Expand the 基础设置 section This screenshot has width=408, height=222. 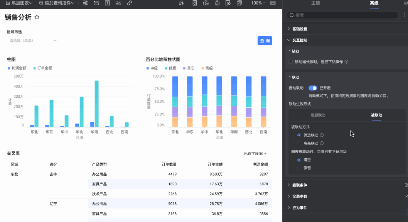tap(300, 29)
